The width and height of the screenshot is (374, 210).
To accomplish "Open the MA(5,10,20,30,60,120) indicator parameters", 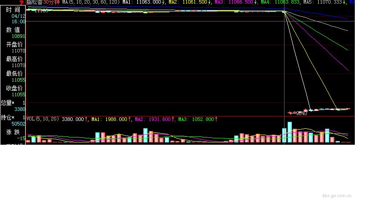I will tap(91, 2).
